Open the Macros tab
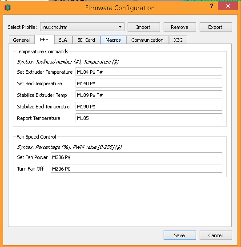241x247 pixels. 113,40
